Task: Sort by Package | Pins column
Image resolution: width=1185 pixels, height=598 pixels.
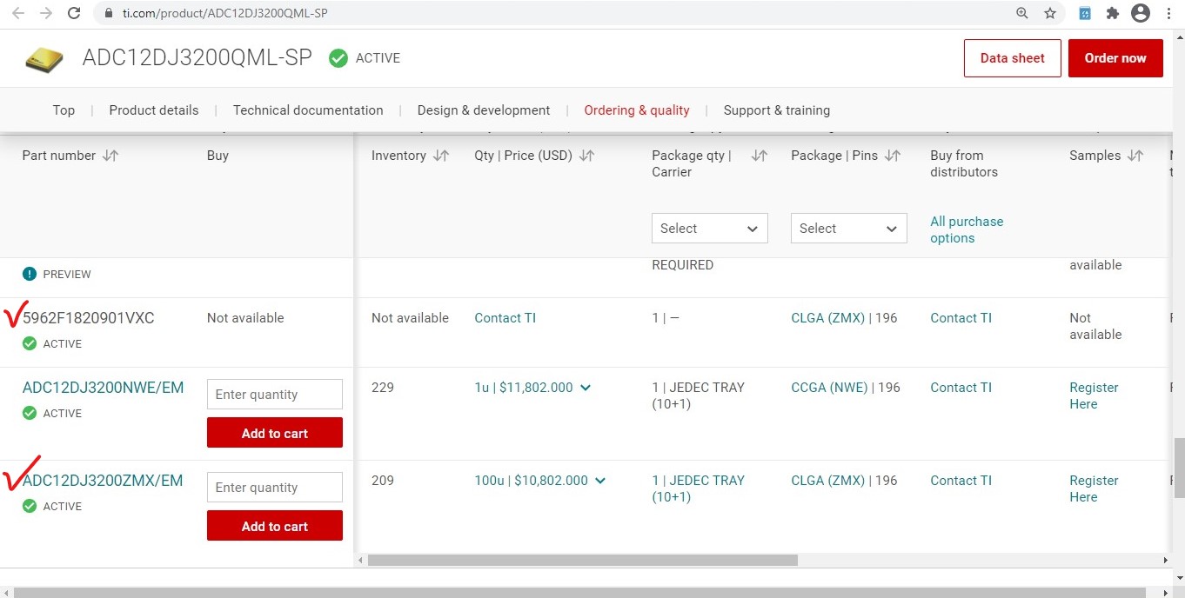Action: [893, 156]
